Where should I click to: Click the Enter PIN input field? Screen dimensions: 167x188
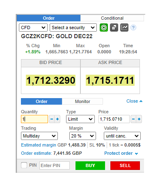pos(55,165)
